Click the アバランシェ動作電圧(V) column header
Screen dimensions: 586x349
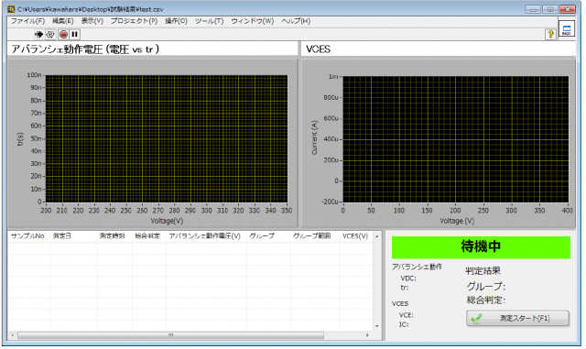point(205,236)
